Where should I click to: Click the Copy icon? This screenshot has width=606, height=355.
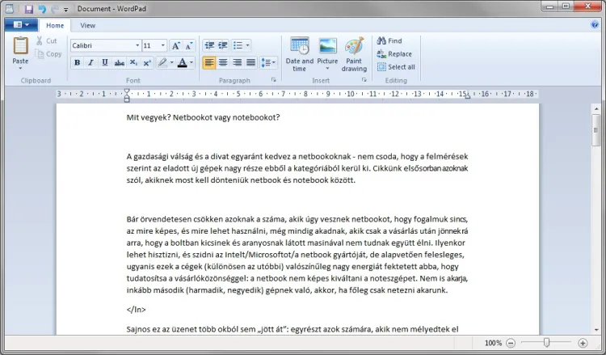tap(39, 53)
